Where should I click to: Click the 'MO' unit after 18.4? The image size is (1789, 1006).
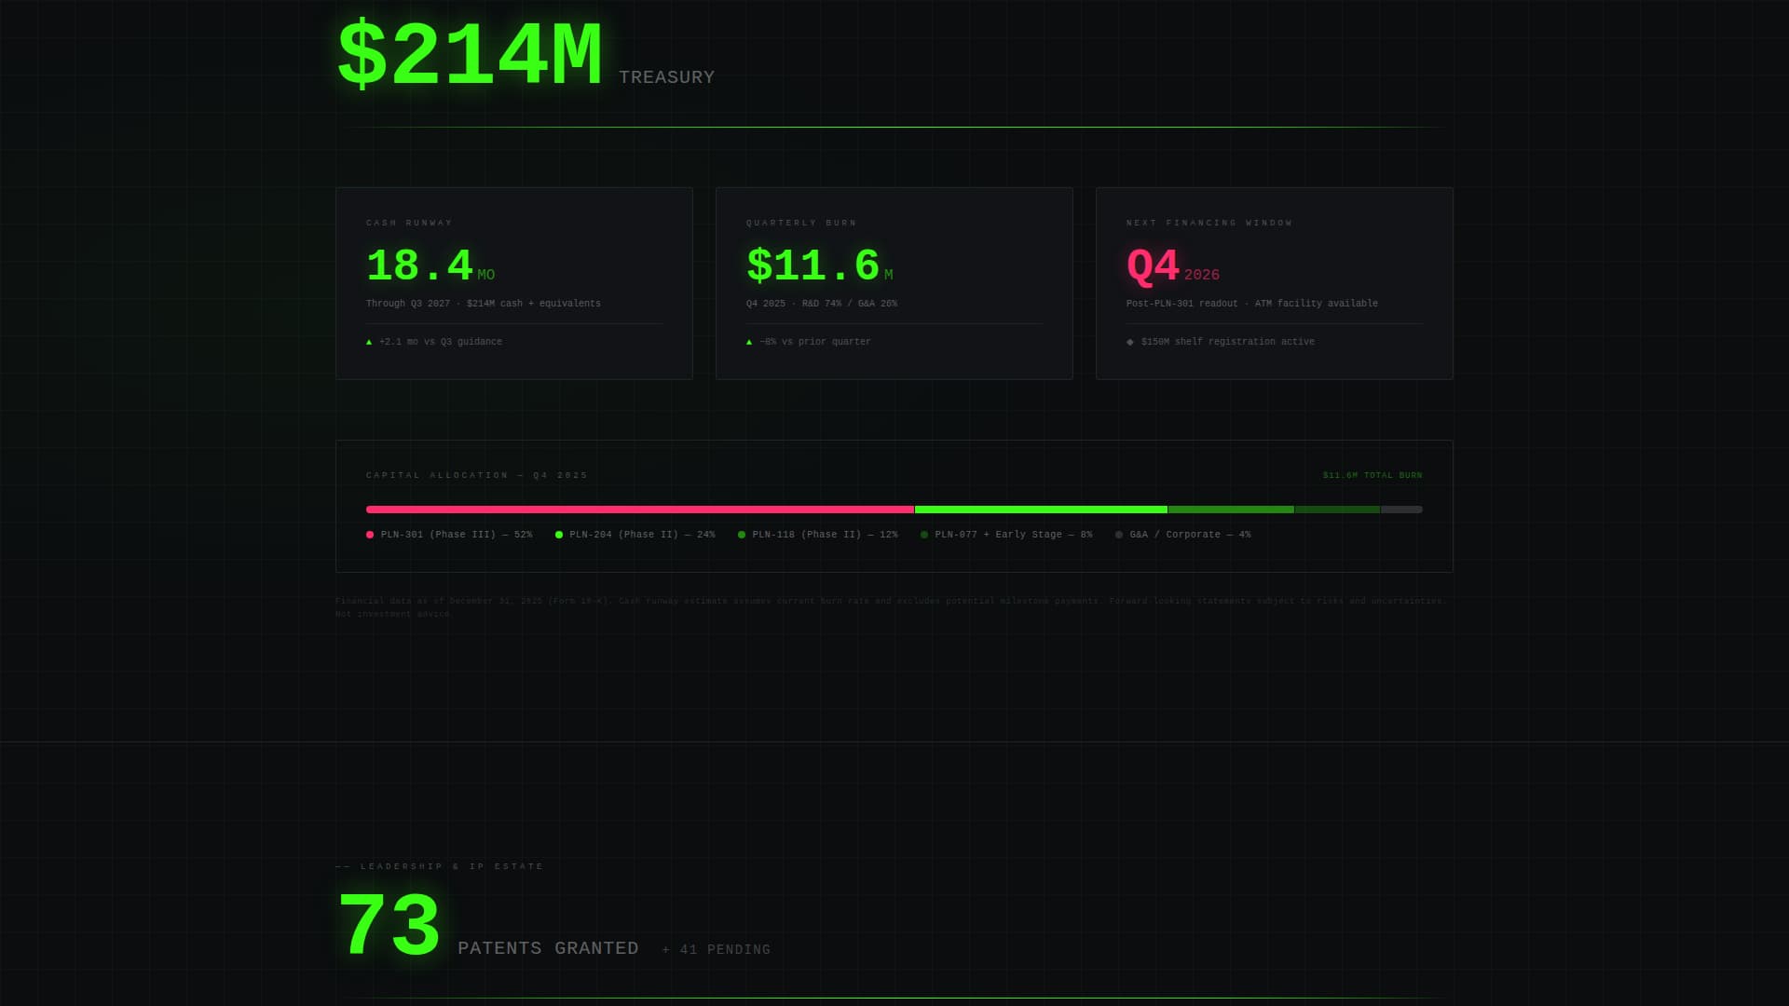click(x=486, y=275)
